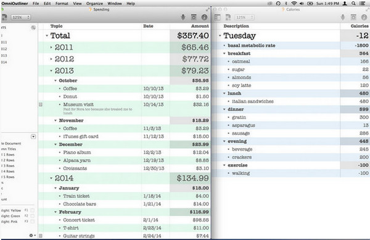Select the Museum visit row

[x=124, y=109]
